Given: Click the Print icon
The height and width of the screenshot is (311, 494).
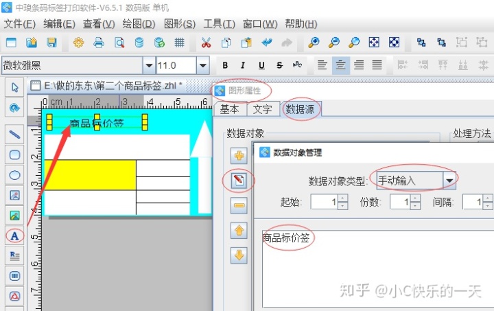Looking at the screenshot, I should (x=99, y=43).
